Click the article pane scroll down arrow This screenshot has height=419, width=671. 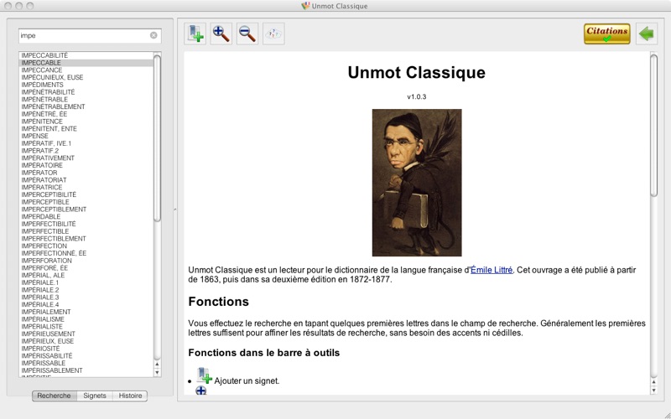coord(653,390)
